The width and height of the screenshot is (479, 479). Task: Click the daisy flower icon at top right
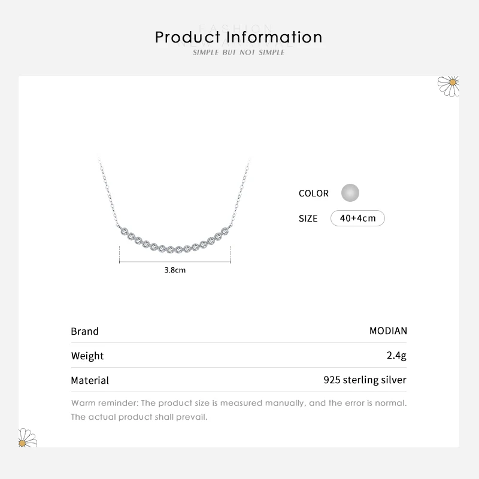click(448, 85)
